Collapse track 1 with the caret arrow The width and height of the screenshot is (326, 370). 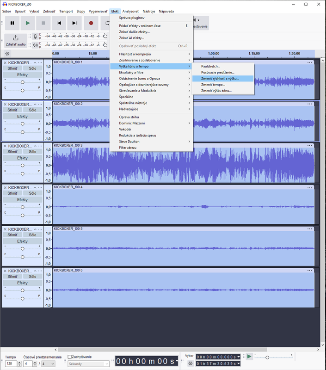click(x=35, y=63)
